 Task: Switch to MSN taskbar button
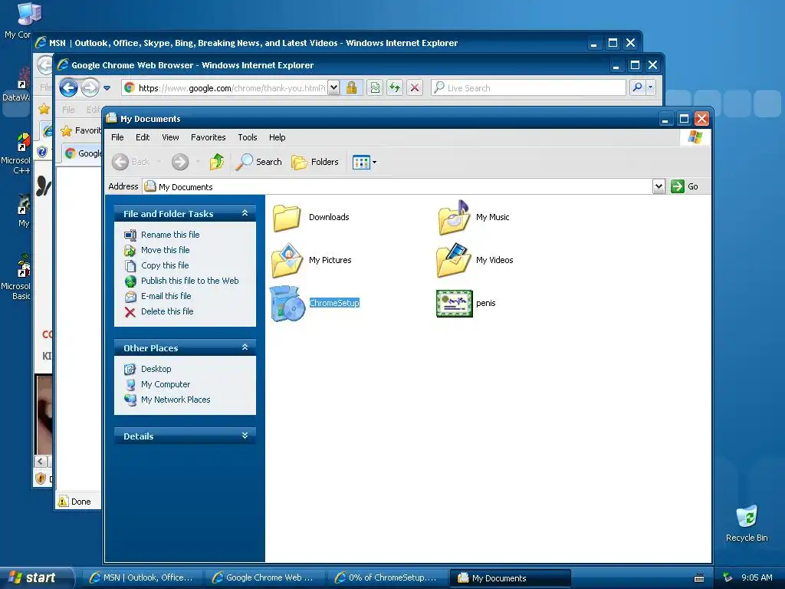click(x=142, y=578)
